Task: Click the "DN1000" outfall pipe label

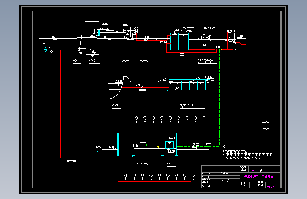Action: coord(143,90)
